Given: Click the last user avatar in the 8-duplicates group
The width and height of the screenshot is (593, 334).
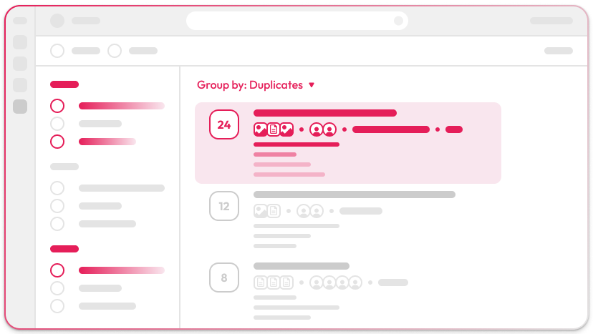Looking at the screenshot, I should pyautogui.click(x=355, y=283).
